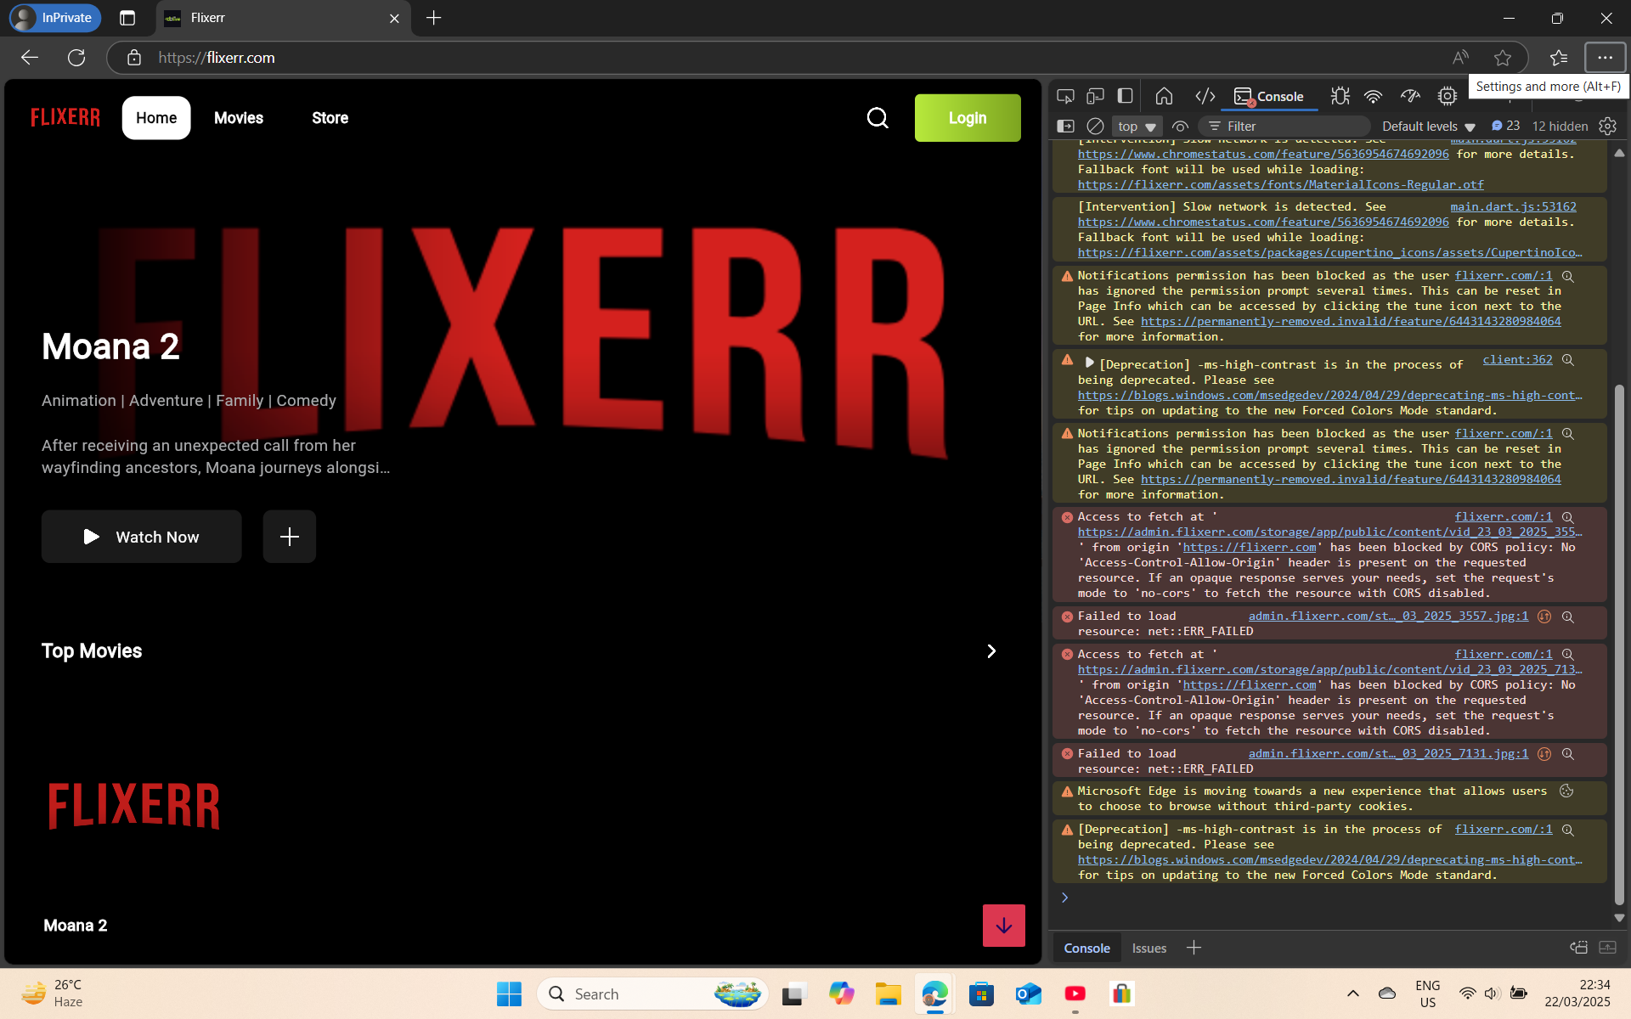Click the network request icon beside 3557.jpg

1544,616
